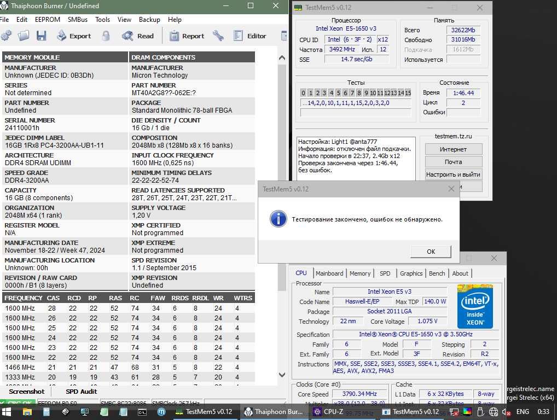The height and width of the screenshot is (420, 557).
Task: Click scrollbar up arrow in Thaiphoon report
Action: pos(282,58)
